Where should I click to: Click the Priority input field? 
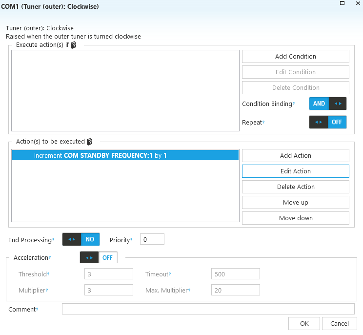coord(152,239)
